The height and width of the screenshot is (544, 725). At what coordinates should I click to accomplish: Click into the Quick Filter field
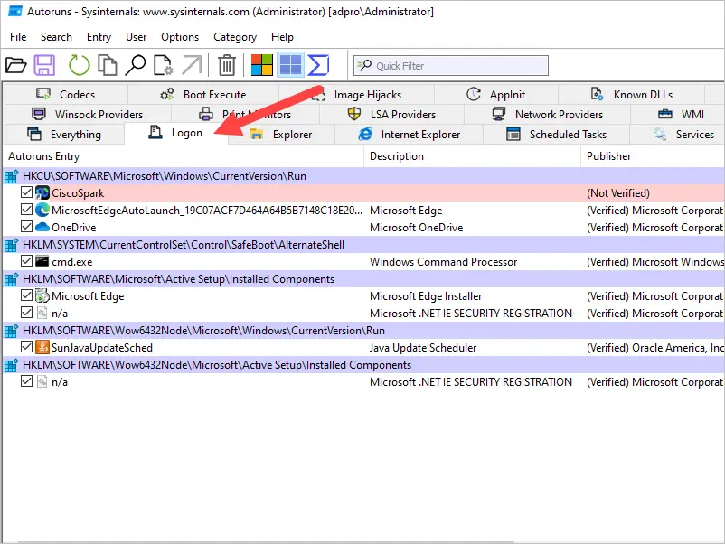pyautogui.click(x=451, y=66)
